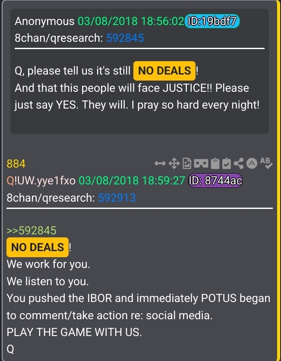This screenshot has width=281, height=361.
Task: Click the Q!UW.yye1fxo tripcode name
Action: 41,181
